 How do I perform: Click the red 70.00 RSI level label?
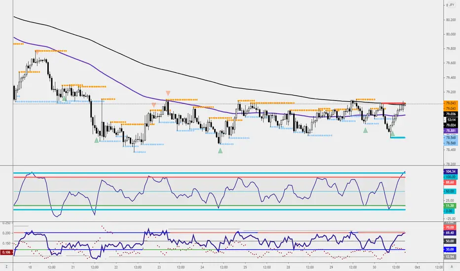[450, 227]
